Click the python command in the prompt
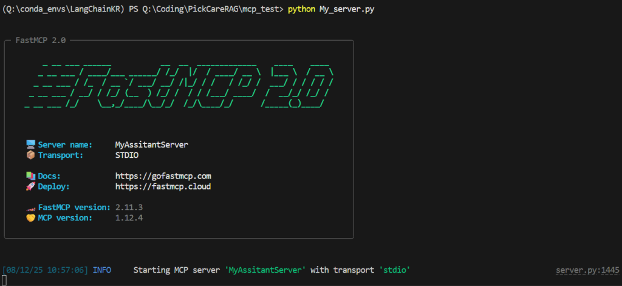The height and width of the screenshot is (286, 622). [301, 11]
